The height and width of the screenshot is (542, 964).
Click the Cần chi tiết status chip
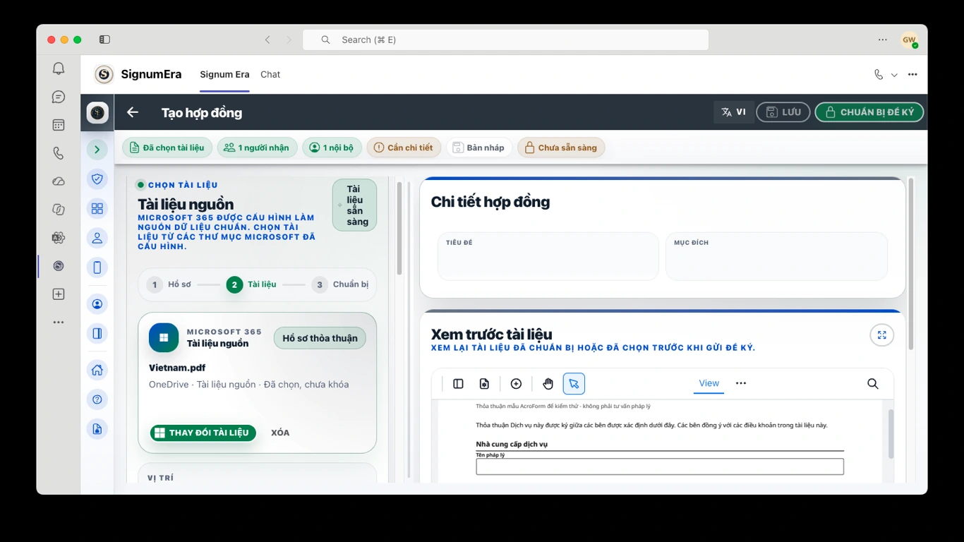[x=404, y=147]
